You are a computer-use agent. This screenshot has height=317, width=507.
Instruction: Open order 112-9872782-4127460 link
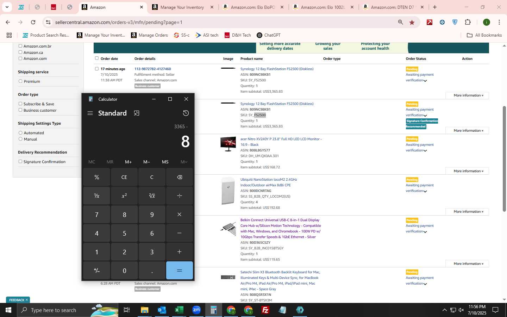153,69
